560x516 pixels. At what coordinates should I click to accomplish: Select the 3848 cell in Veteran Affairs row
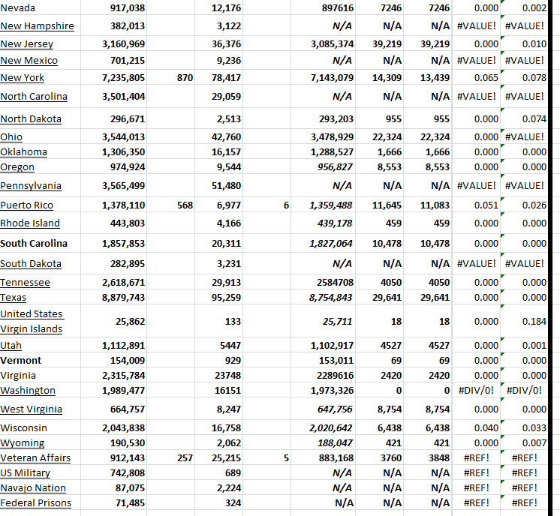[x=428, y=457]
